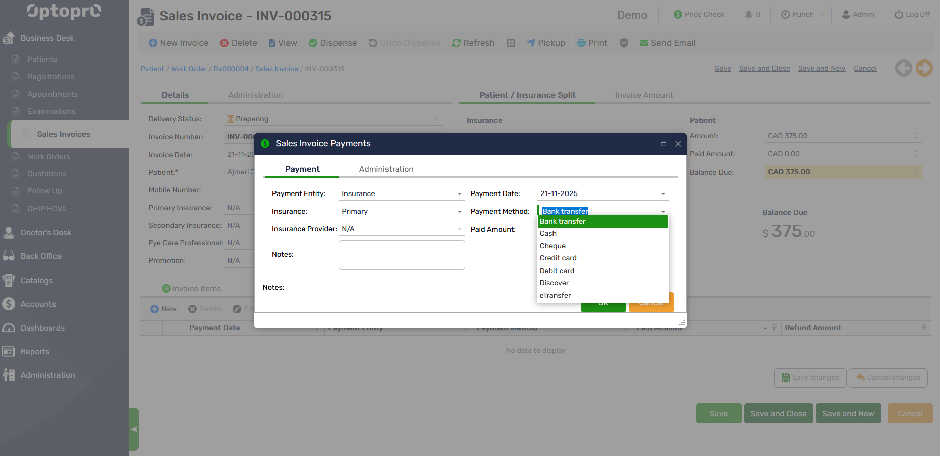The image size is (940, 456).
Task: Open the Payment Date picker dropdown
Action: point(663,194)
